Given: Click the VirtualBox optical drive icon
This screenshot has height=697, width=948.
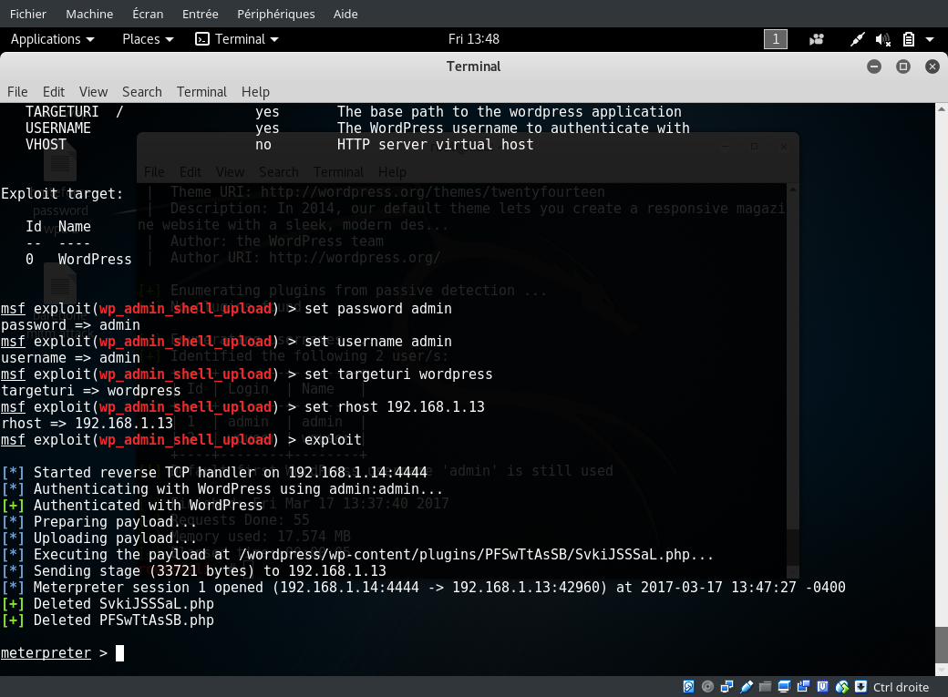Looking at the screenshot, I should coord(707,687).
